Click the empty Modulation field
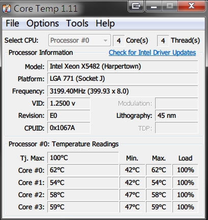 click(x=176, y=103)
